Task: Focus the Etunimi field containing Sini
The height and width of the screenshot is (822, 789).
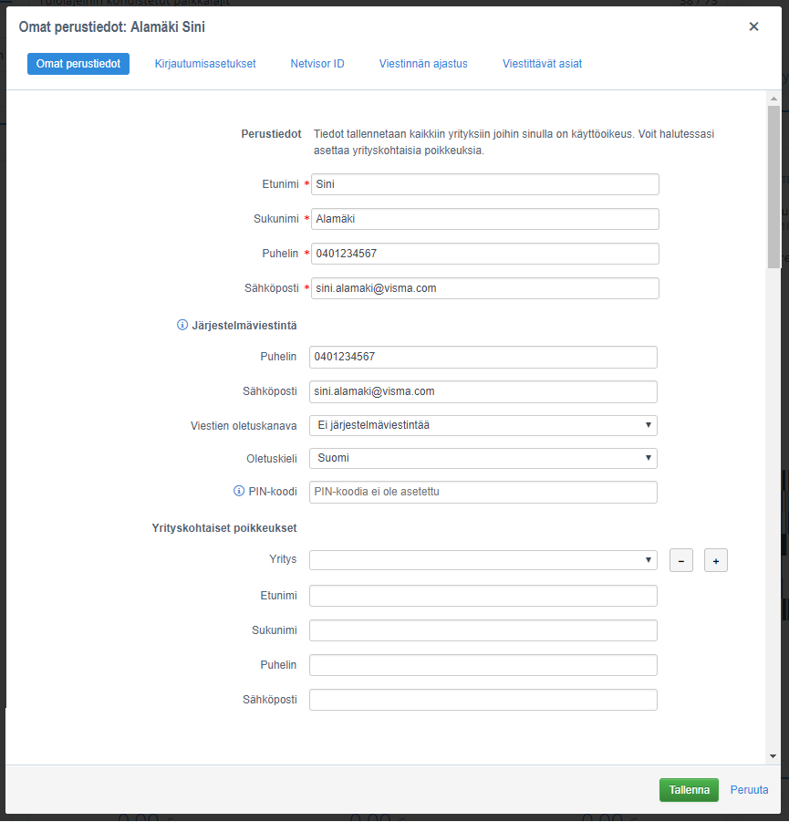Action: (x=484, y=184)
